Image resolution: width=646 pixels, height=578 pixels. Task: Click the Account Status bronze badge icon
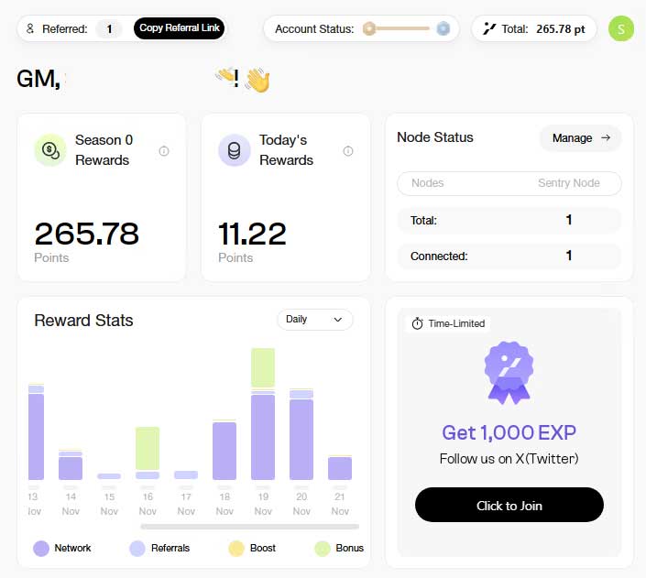point(369,28)
